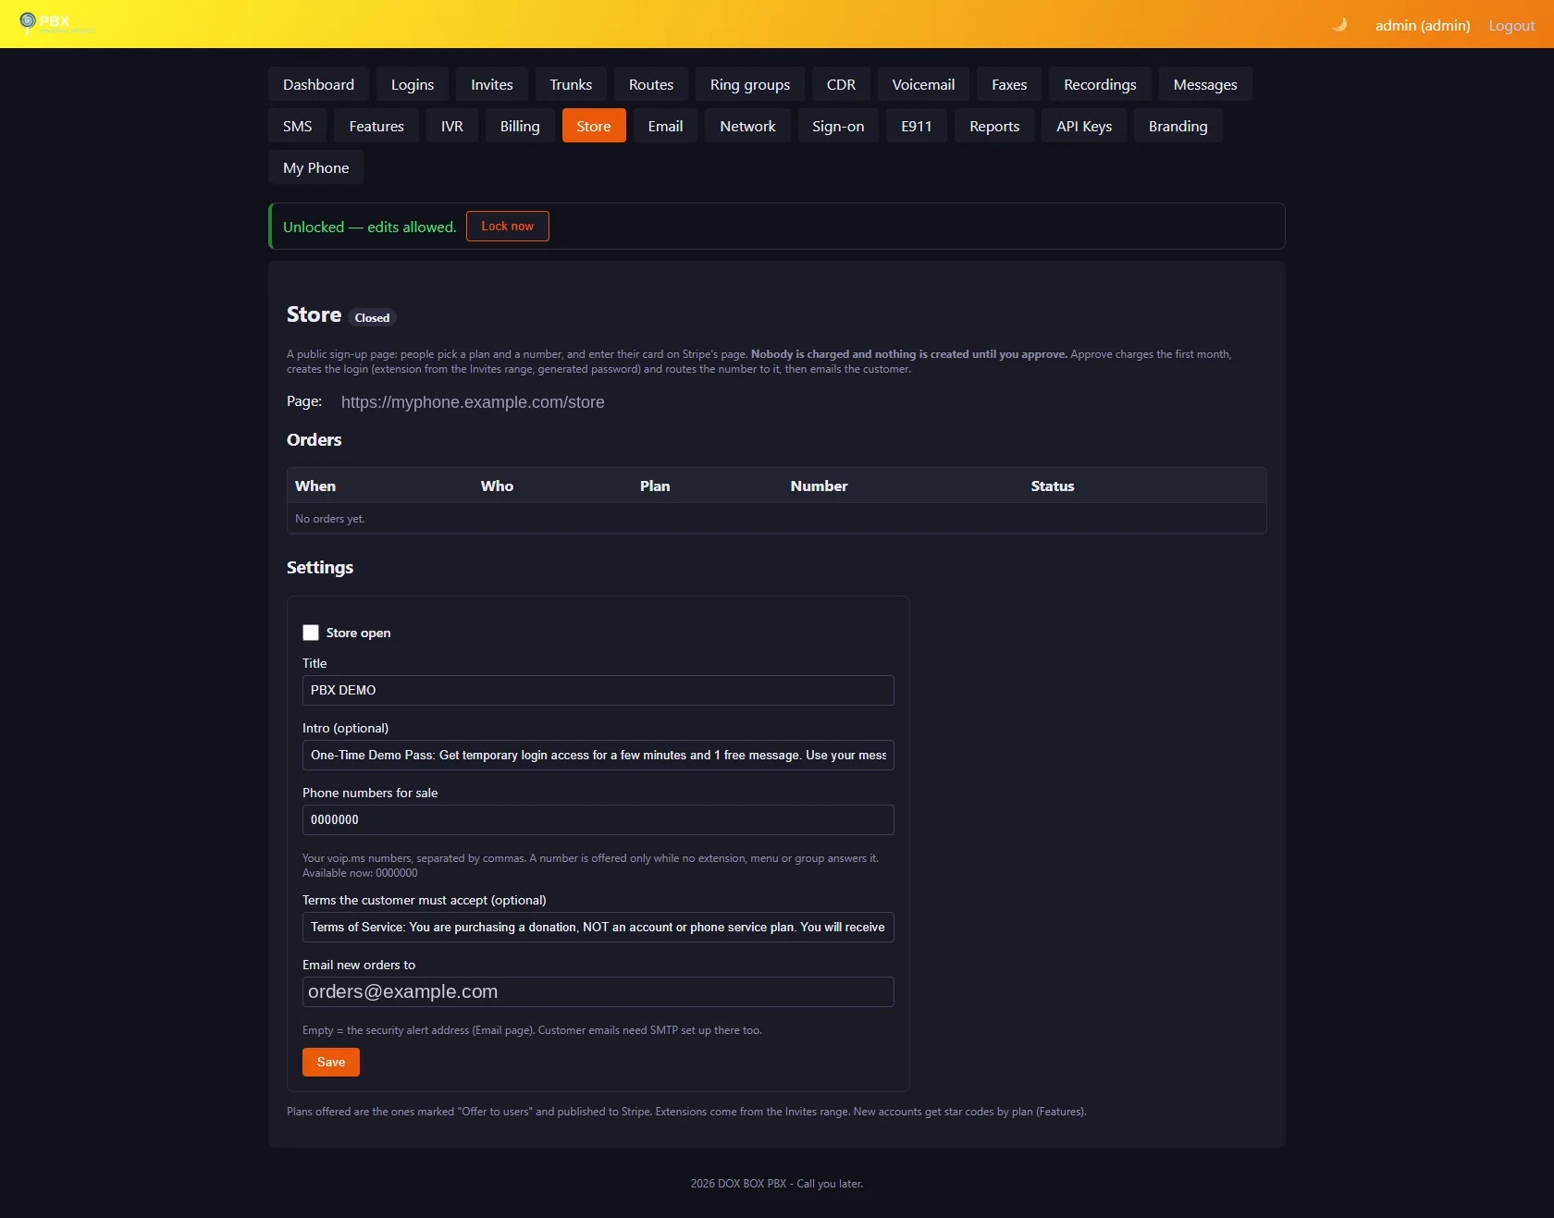
Task: Go to the Logins tab
Action: pyautogui.click(x=413, y=84)
